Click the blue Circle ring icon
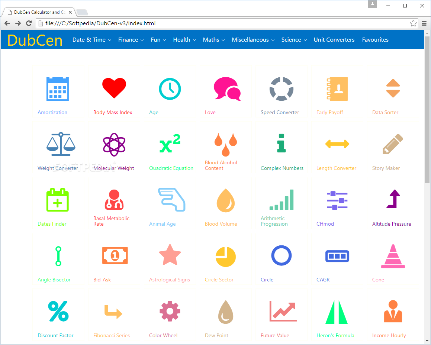This screenshot has height=345, width=431. pos(282,255)
